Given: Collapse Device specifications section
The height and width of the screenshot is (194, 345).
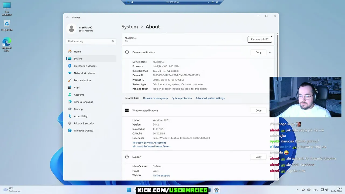Looking at the screenshot, I should click(x=270, y=52).
